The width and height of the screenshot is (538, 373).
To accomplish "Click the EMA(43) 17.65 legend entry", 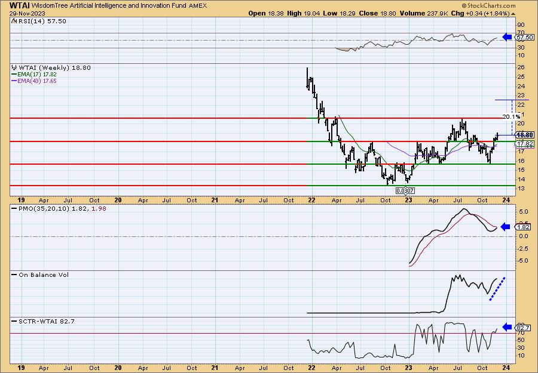I will pyautogui.click(x=34, y=81).
